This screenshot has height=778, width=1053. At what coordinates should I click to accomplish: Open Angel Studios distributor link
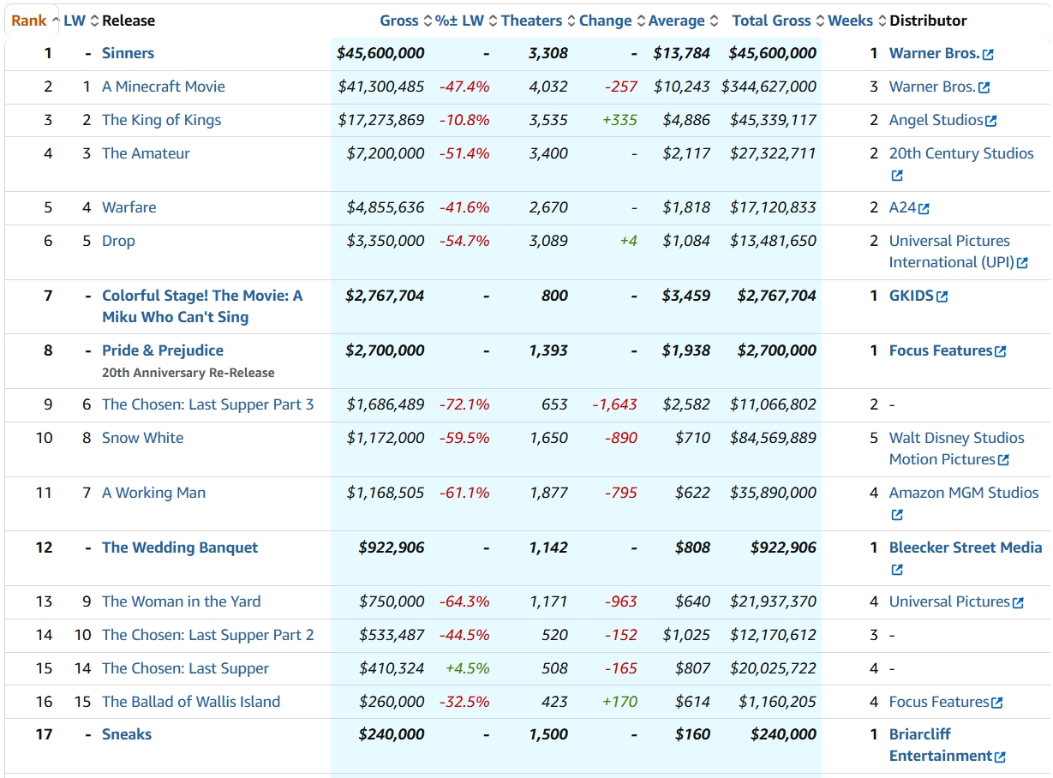(936, 120)
